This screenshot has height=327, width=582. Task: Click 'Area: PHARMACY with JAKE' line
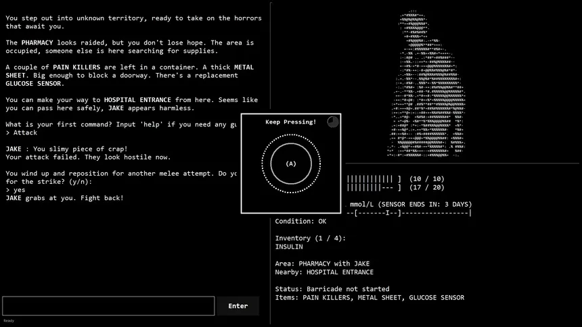(322, 263)
